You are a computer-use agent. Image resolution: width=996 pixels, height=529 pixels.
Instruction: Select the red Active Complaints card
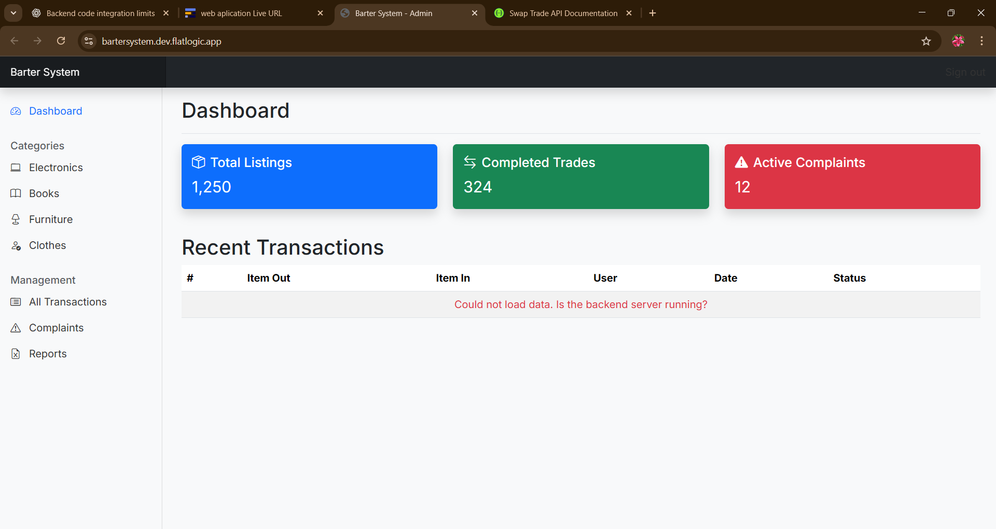coord(852,176)
